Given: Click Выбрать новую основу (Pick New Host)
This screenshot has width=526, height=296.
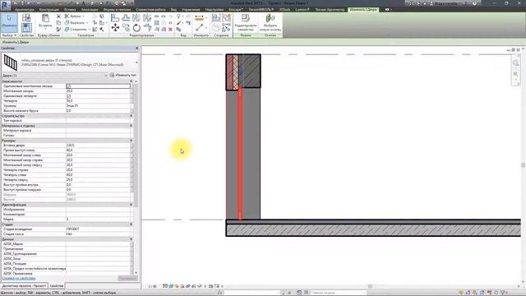Looking at the screenshot, I should coord(270,22).
